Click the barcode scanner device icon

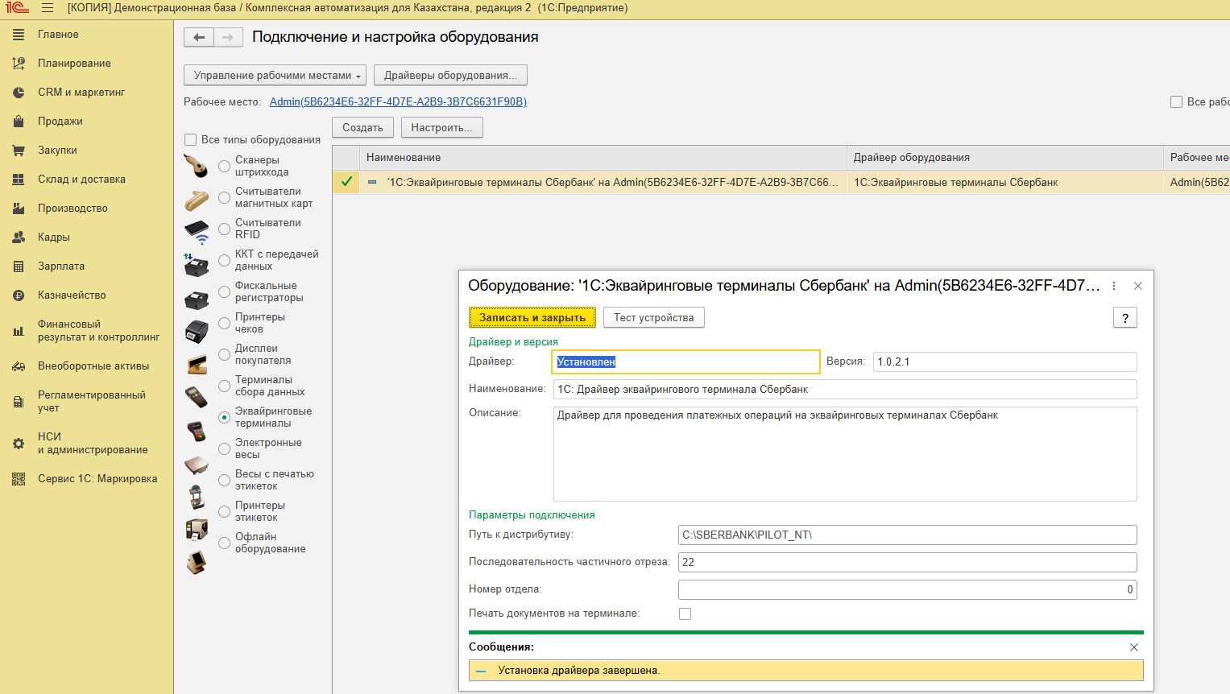pyautogui.click(x=196, y=166)
